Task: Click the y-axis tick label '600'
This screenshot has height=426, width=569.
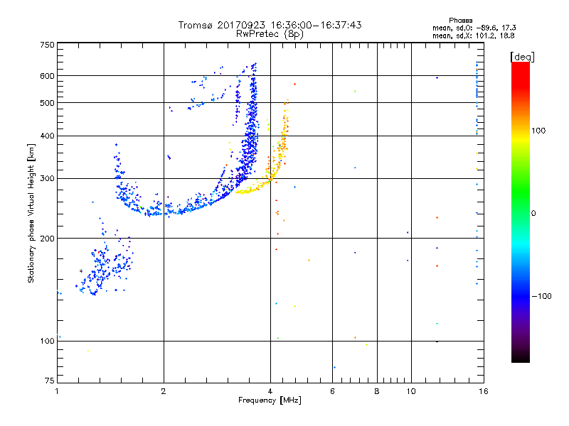Action: pos(47,76)
